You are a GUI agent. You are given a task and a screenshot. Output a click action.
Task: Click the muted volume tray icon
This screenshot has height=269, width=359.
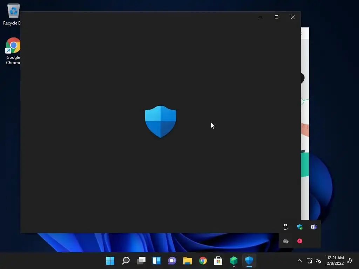point(318,261)
